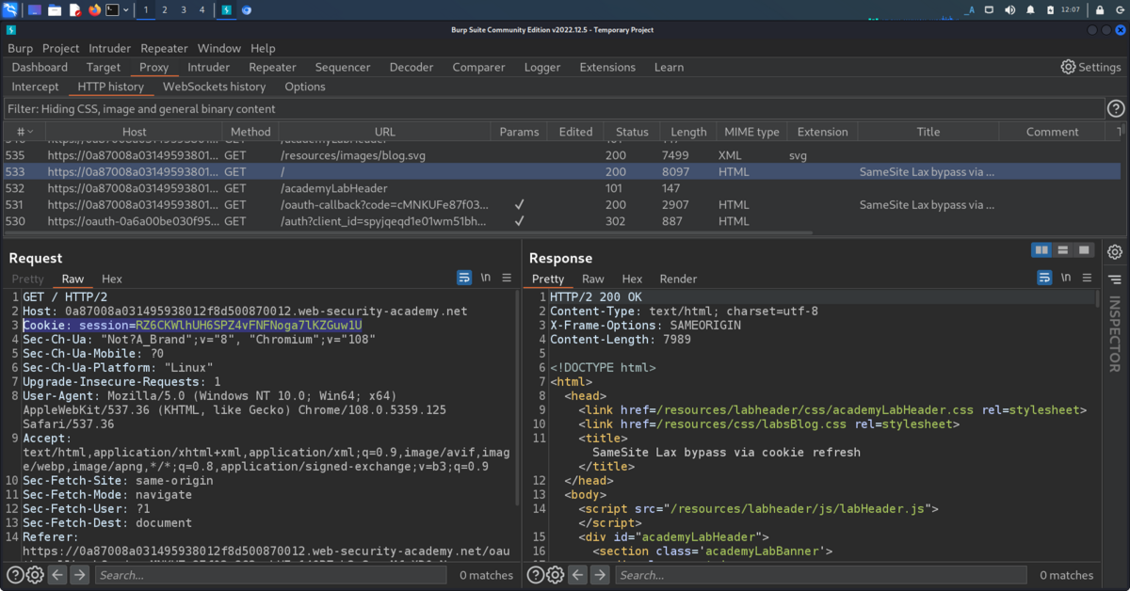
Task: Open Kali applications menu in taskbar
Action: 10,10
